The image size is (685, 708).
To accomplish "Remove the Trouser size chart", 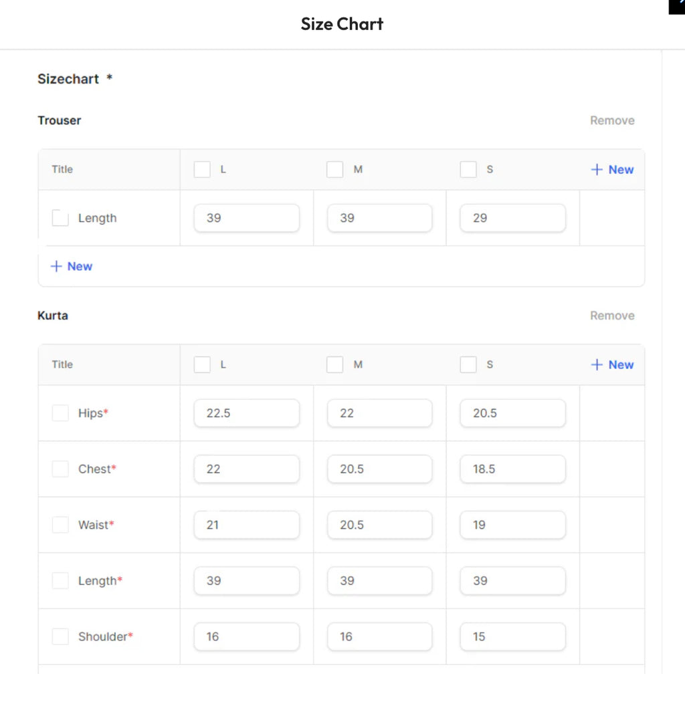I will [x=612, y=120].
